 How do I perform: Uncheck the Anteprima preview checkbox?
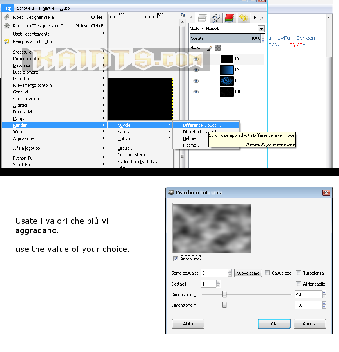click(x=176, y=259)
